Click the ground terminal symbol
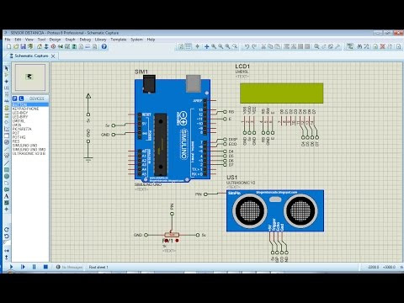Viewport: 404px width, 303px height. [88, 160]
